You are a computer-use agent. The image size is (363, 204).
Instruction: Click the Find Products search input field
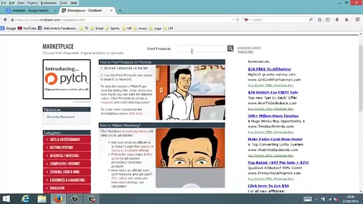pyautogui.click(x=202, y=48)
